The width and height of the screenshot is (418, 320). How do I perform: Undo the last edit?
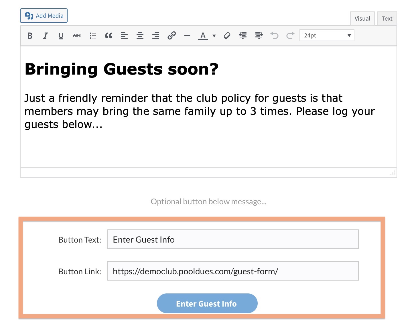click(275, 36)
